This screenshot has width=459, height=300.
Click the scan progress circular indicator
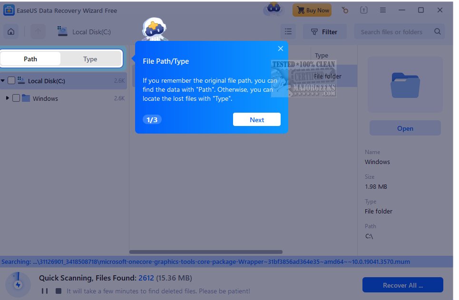point(18,284)
